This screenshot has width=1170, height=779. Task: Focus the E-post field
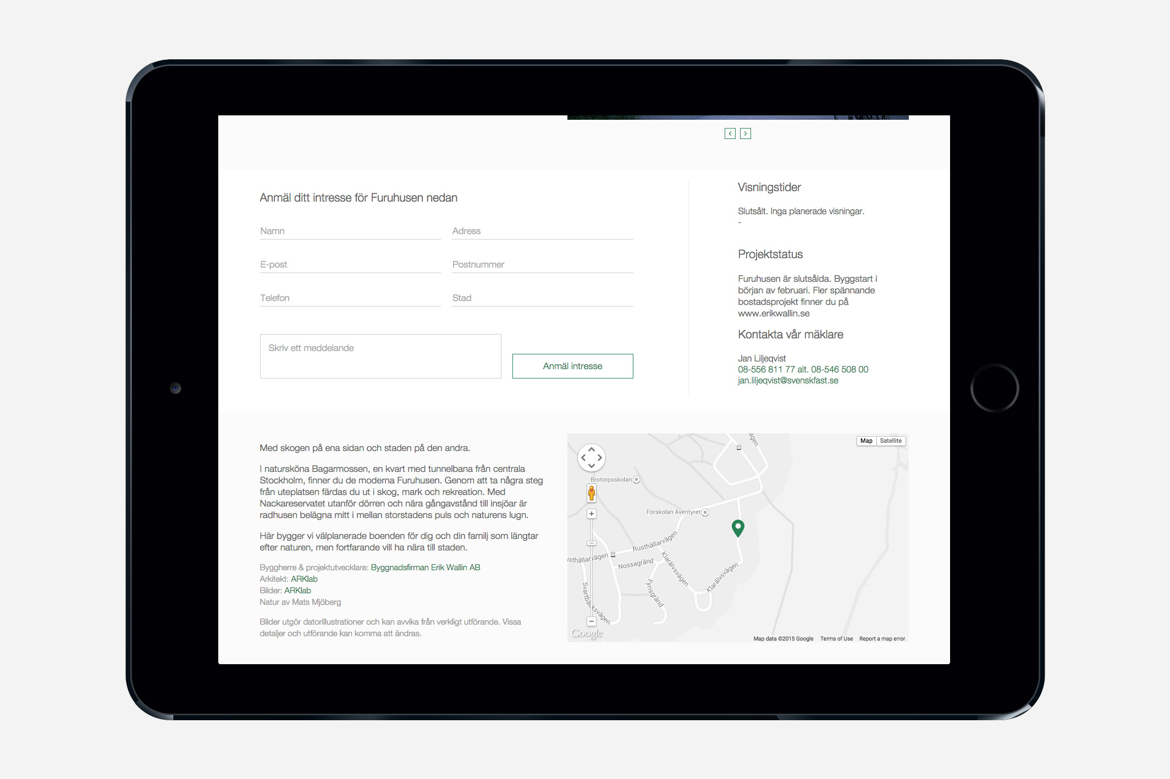[350, 265]
